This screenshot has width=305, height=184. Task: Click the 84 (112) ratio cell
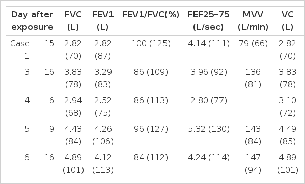tap(151, 157)
